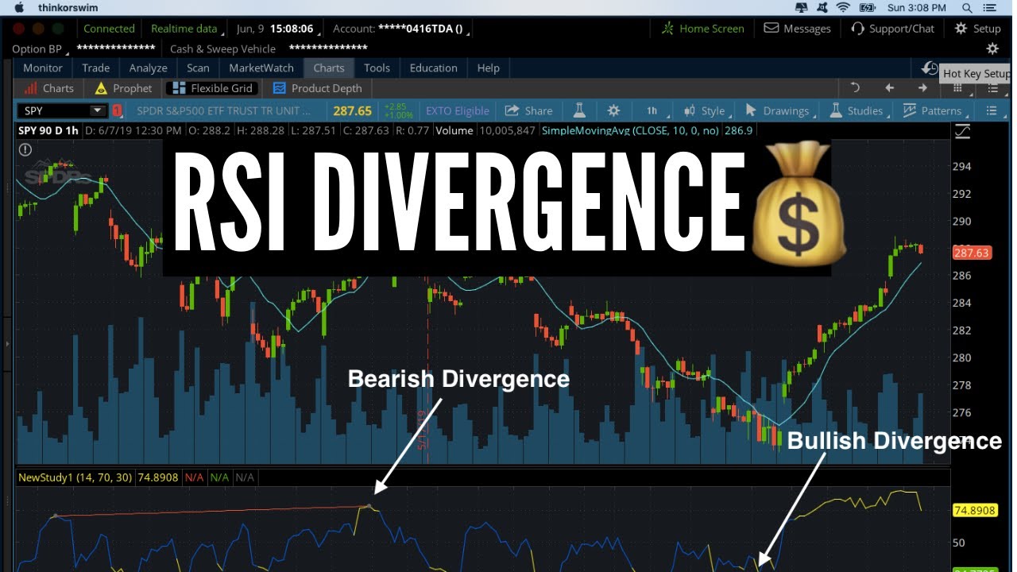Switch to the MarketWatch tab

pyautogui.click(x=261, y=68)
